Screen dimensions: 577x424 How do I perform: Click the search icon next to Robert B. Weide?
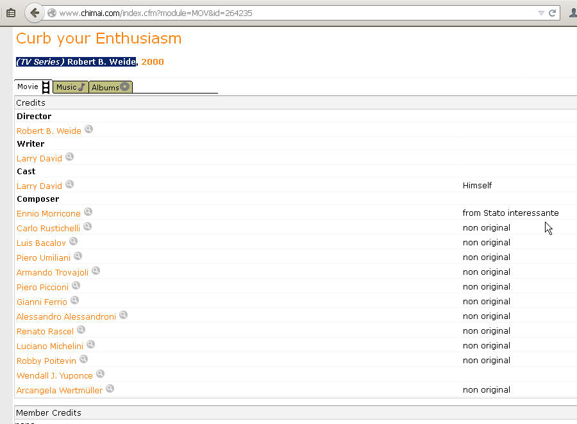point(88,129)
